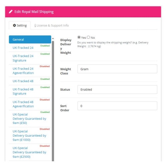The width and height of the screenshot is (167, 167).
Task: Click the pencil icon beside Edit Royal Mail Shipping
Action: click(11, 12)
